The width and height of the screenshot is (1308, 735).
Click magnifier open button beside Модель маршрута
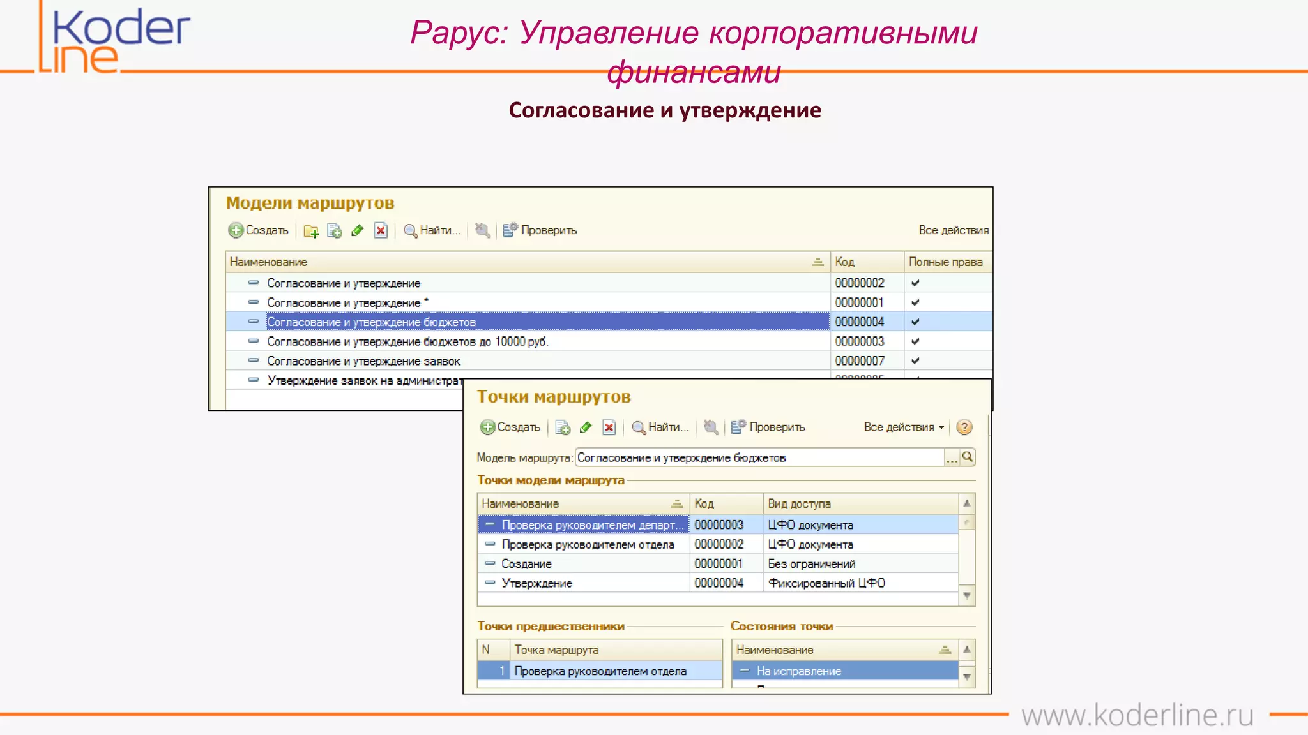click(x=968, y=457)
